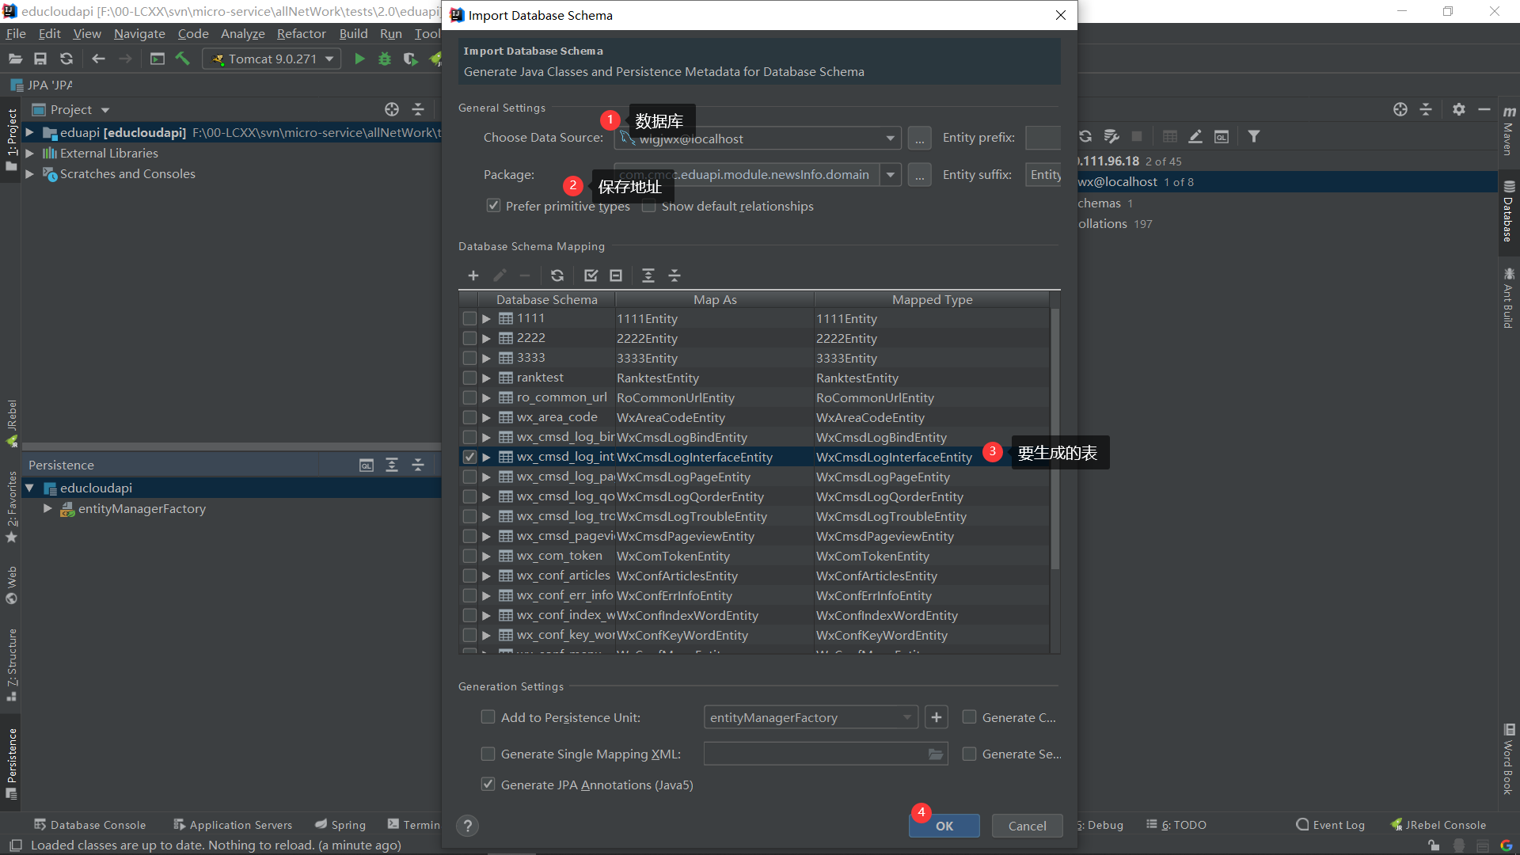Toggle Generate JPA Annotations checkbox
1520x855 pixels.
pyautogui.click(x=488, y=785)
